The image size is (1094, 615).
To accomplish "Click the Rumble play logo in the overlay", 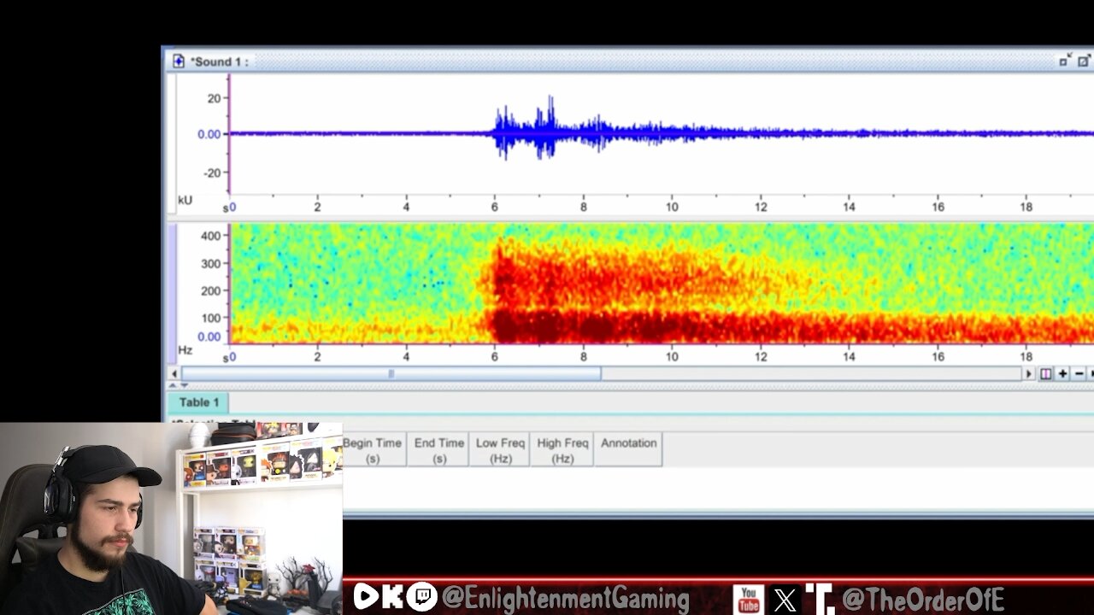I will pos(366,596).
